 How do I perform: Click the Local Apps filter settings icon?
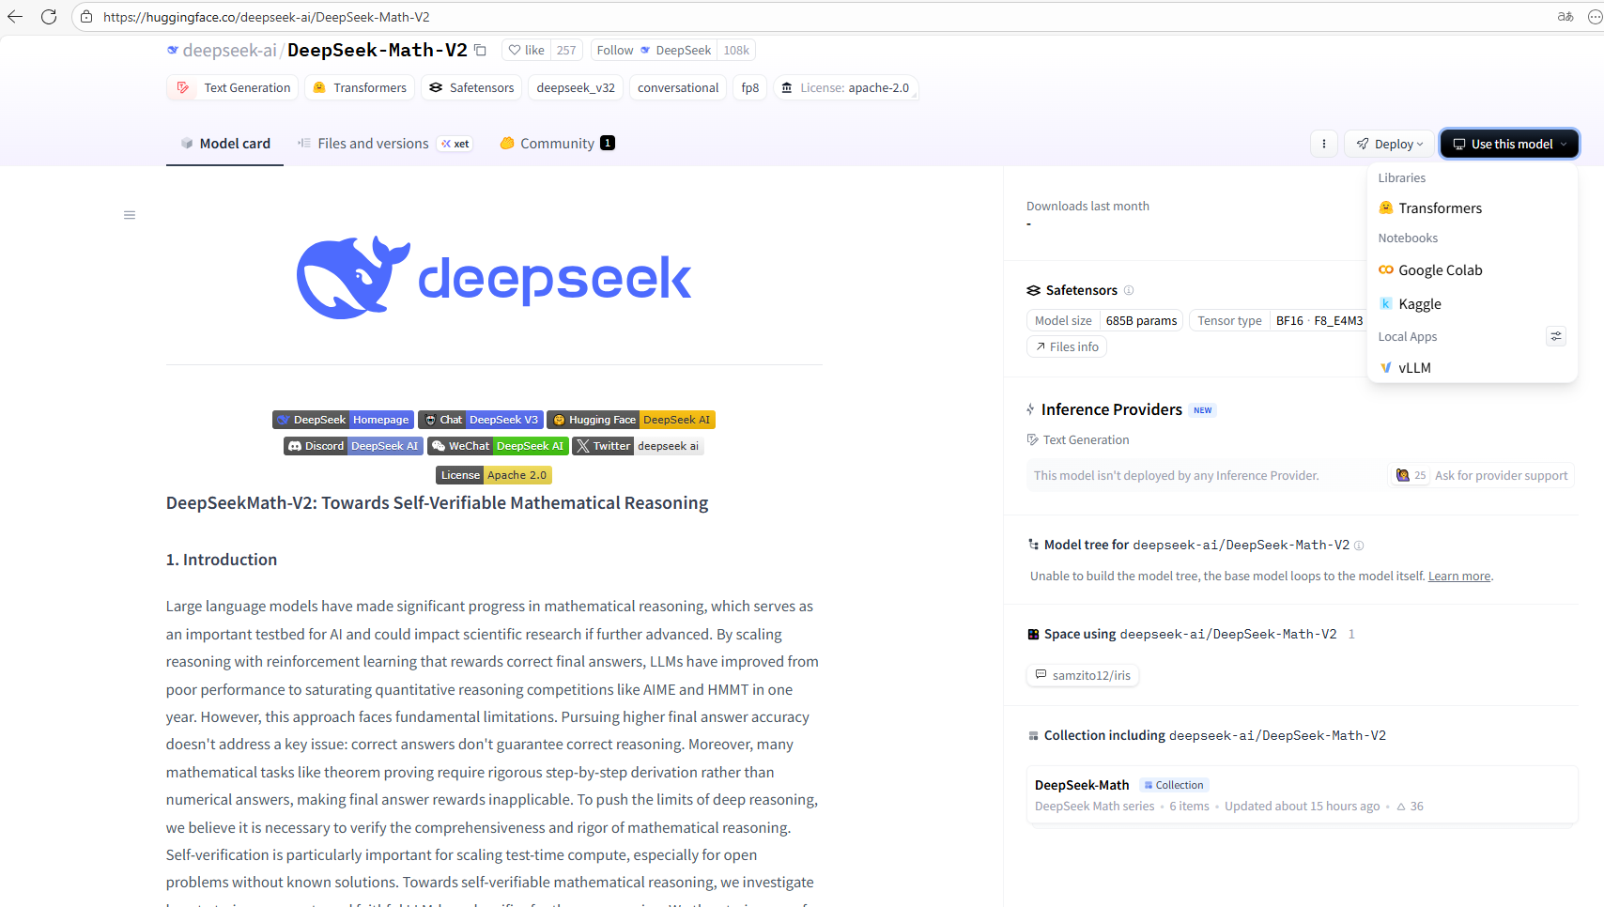tap(1555, 336)
